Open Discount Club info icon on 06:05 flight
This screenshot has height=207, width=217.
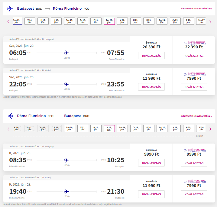tap(185, 43)
